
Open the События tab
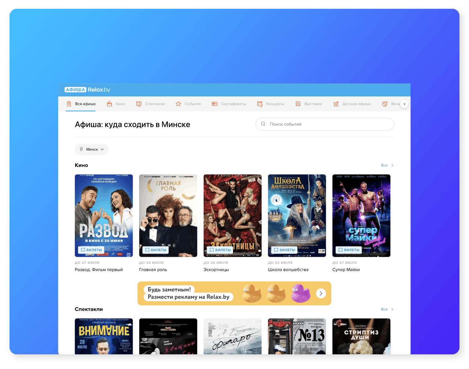188,104
